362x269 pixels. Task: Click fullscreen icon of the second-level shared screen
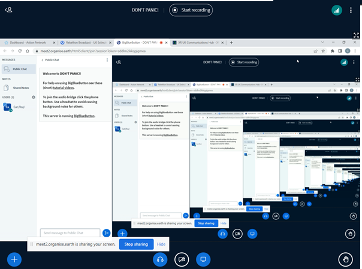pos(357,80)
